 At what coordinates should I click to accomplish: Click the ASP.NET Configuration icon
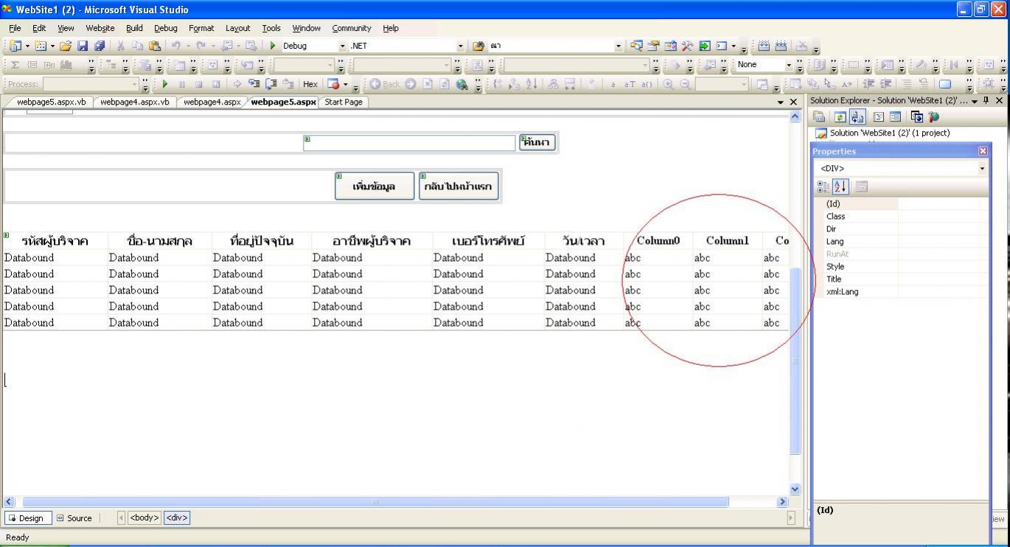(x=934, y=116)
